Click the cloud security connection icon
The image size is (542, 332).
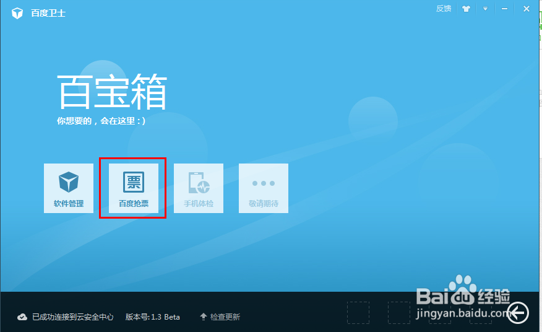22,317
